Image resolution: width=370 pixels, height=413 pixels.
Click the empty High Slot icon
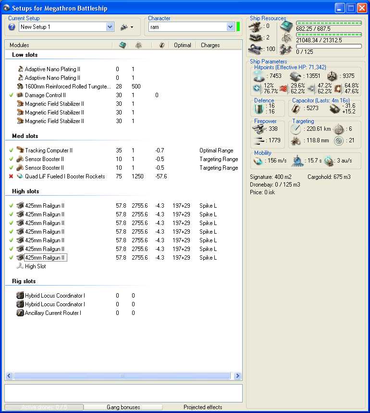(x=20, y=266)
